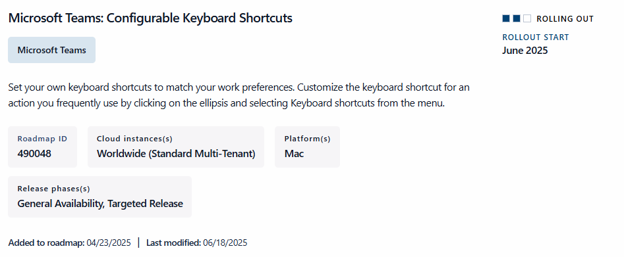624x257 pixels.
Task: Click description line starting 'action you frequently'
Action: point(227,104)
